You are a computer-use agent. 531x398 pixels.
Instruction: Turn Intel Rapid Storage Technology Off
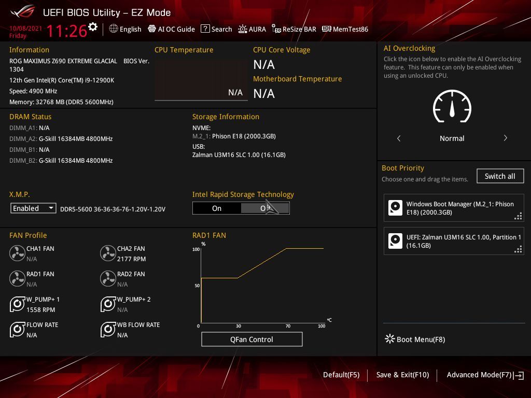tap(265, 208)
